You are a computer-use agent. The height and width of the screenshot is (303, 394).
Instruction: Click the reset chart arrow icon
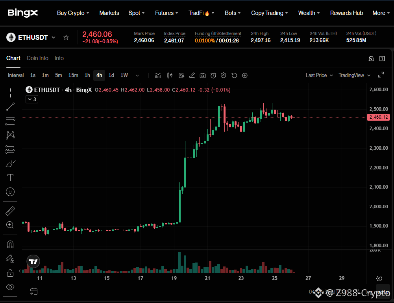(234, 75)
